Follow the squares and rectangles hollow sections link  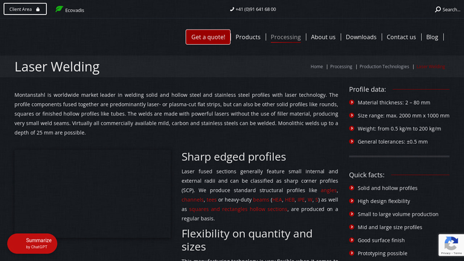point(238,209)
